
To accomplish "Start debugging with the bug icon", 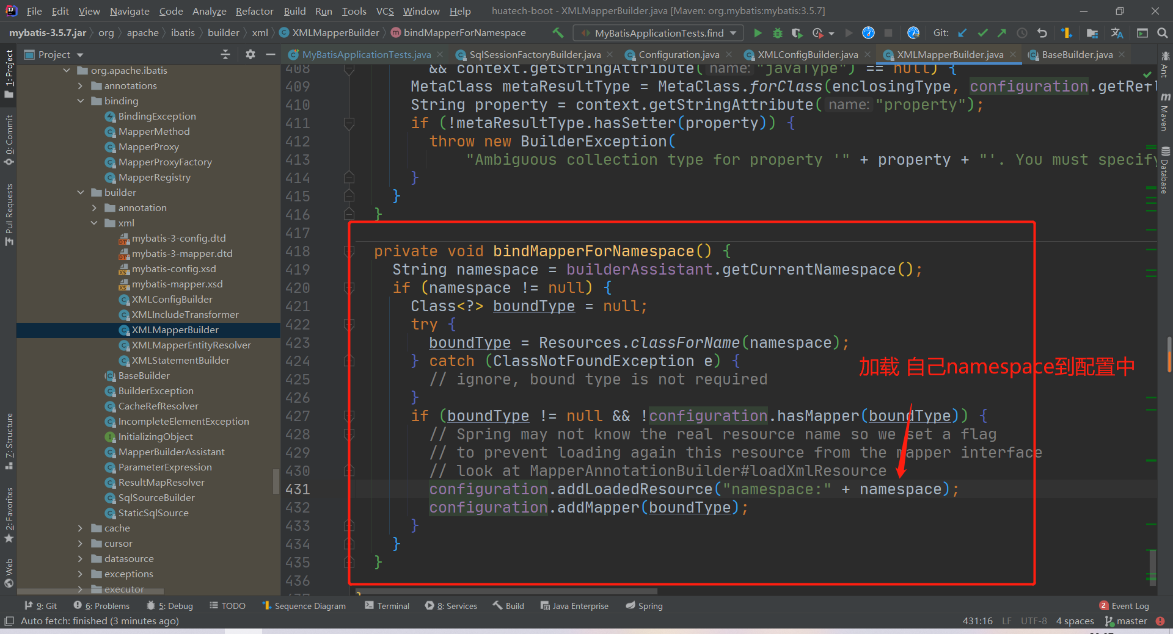I will click(777, 33).
